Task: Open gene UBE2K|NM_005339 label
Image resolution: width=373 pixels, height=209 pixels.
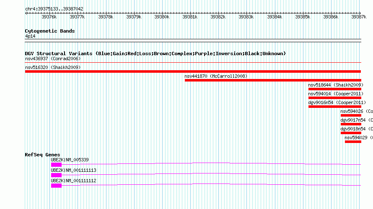Action: (70, 160)
